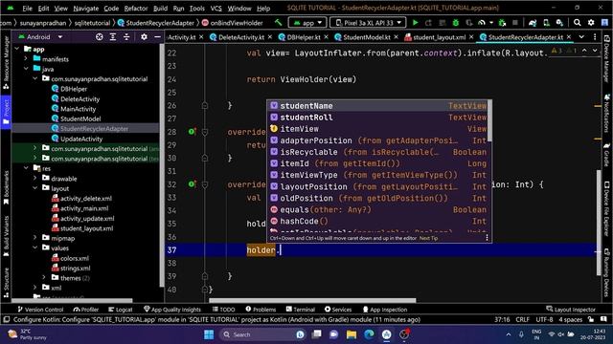Click override gutter icon on line 28

(192, 132)
